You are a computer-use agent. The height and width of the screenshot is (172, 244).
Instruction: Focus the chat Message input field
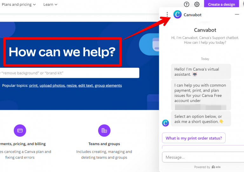point(203,157)
